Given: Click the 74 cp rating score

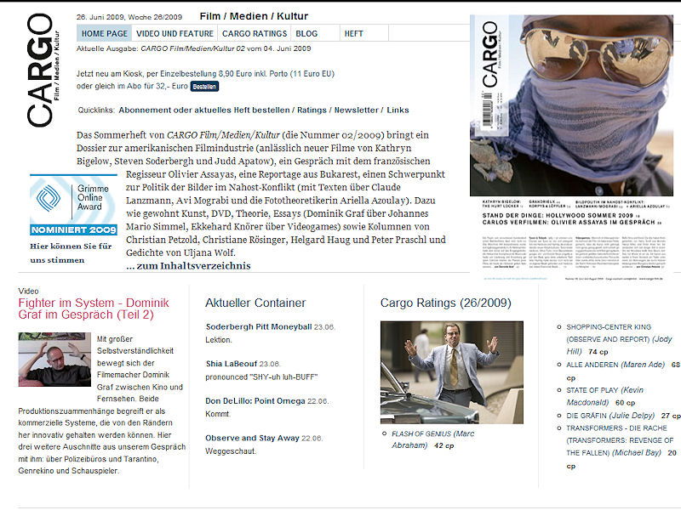Looking at the screenshot, I should point(598,352).
